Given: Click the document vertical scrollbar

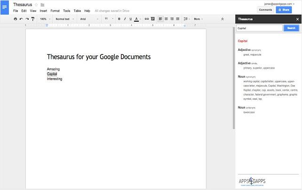Looking at the screenshot, I should (234, 78).
